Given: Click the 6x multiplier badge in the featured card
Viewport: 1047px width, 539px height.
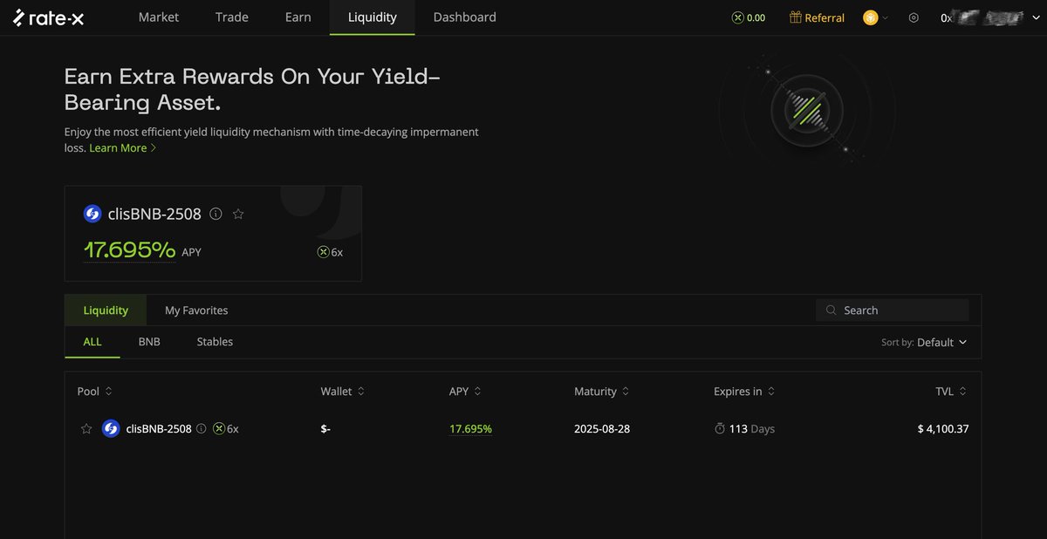Looking at the screenshot, I should 330,252.
